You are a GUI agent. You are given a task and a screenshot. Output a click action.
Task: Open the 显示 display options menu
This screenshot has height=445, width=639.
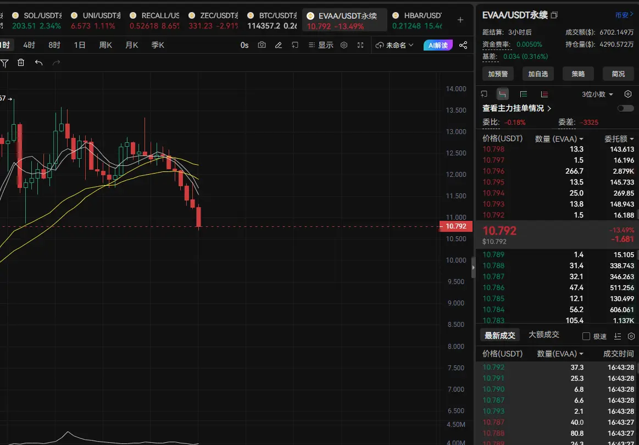point(321,45)
